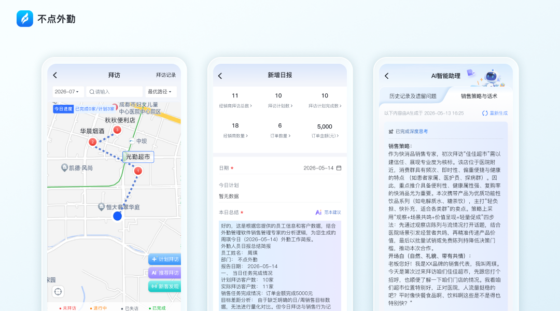Click the blue current-location dot on map

(117, 216)
